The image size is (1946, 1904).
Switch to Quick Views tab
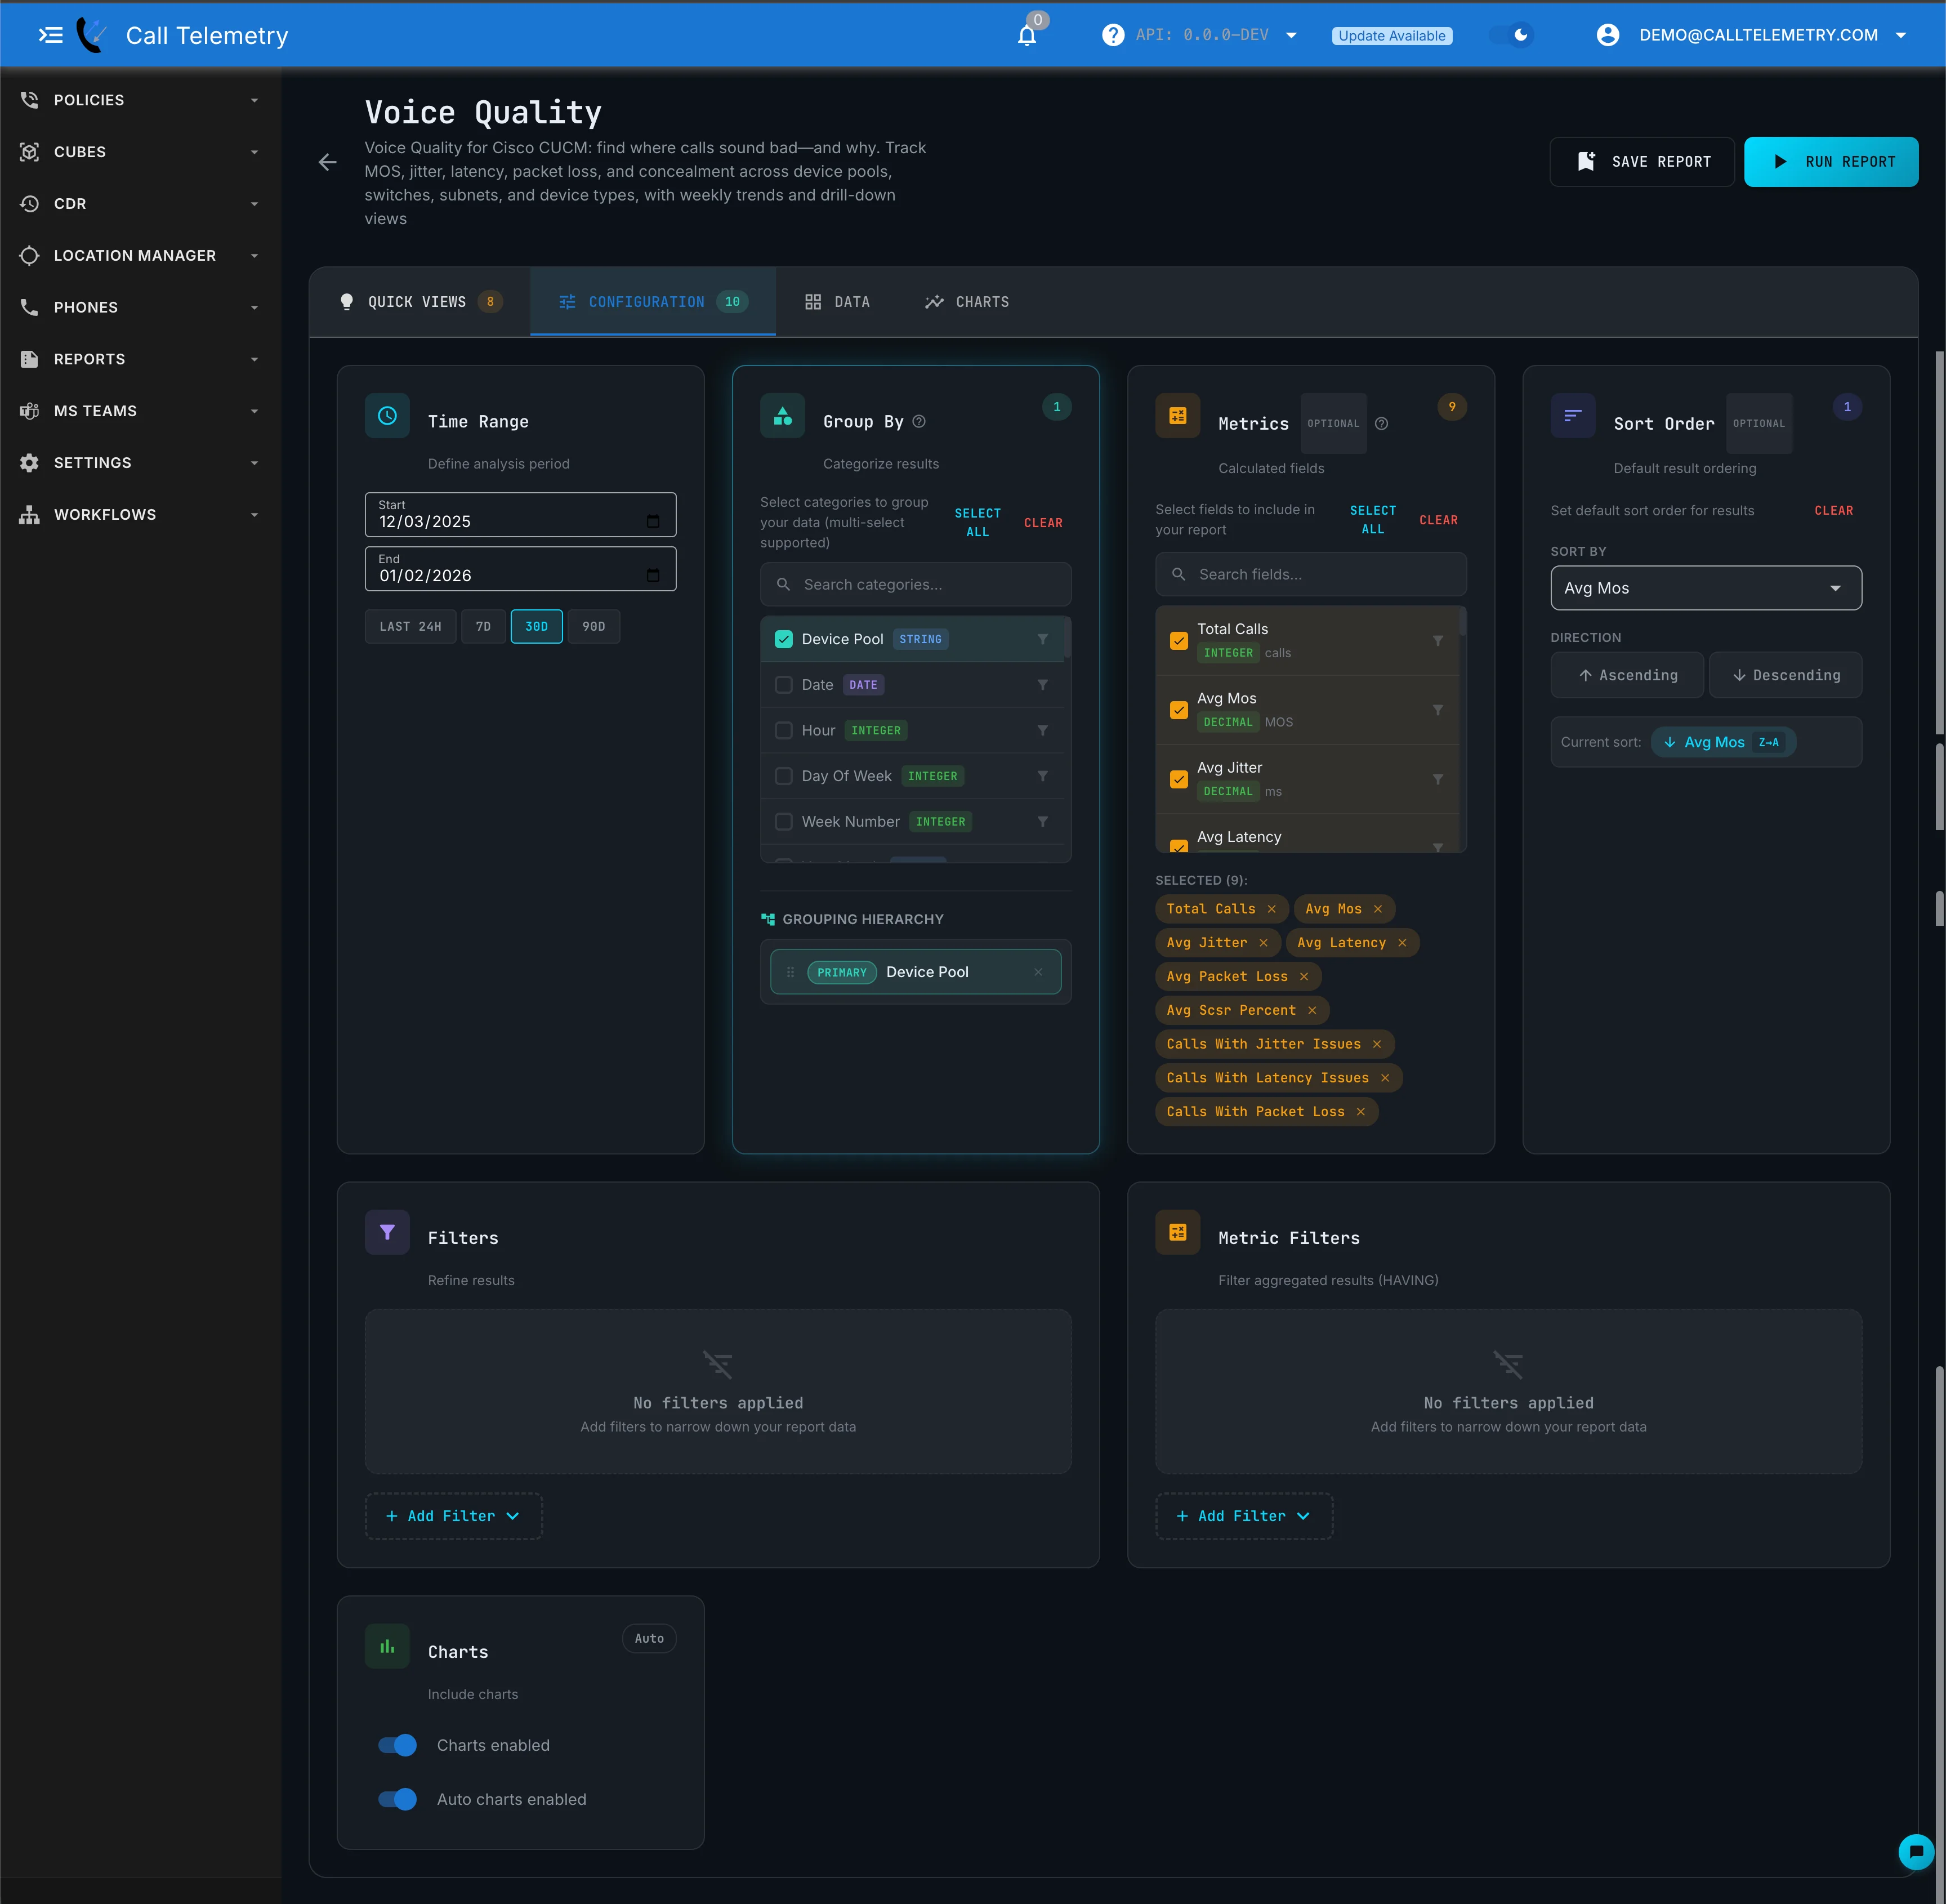click(420, 302)
